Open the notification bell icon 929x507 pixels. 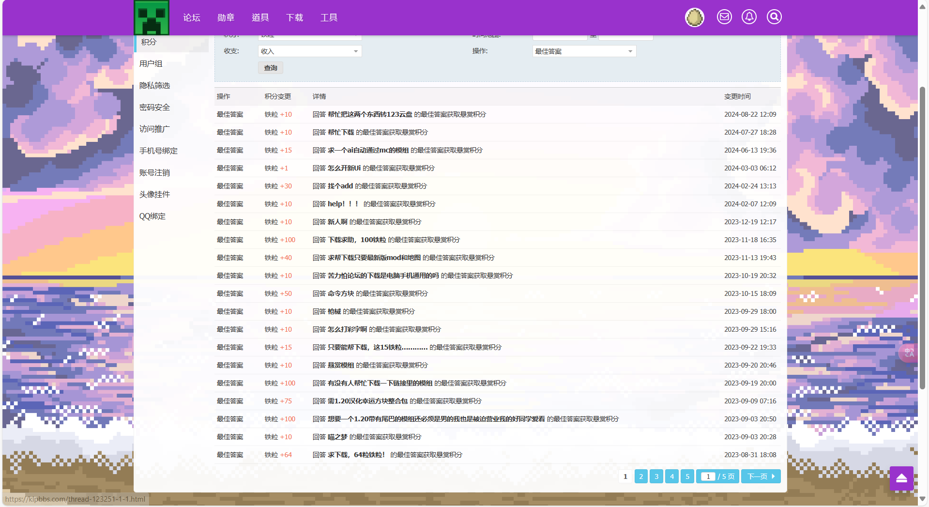749,17
